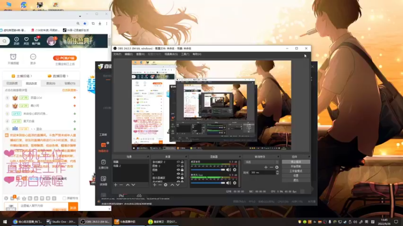Viewport: 403px width, 226px height.
Task: Open OBS 设置 from the controls panel
Action: click(296, 175)
